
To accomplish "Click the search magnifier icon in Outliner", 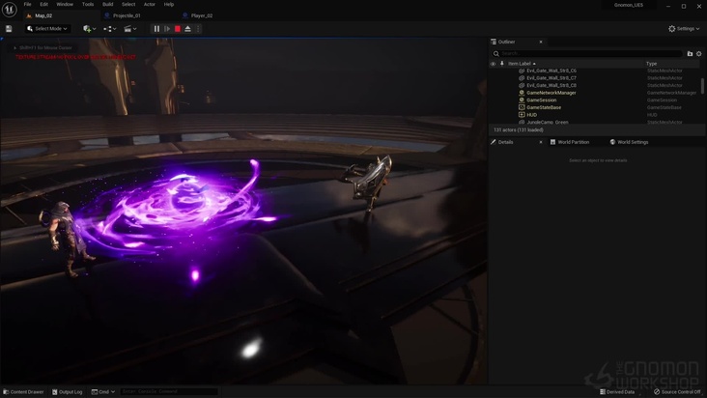I will coord(496,54).
